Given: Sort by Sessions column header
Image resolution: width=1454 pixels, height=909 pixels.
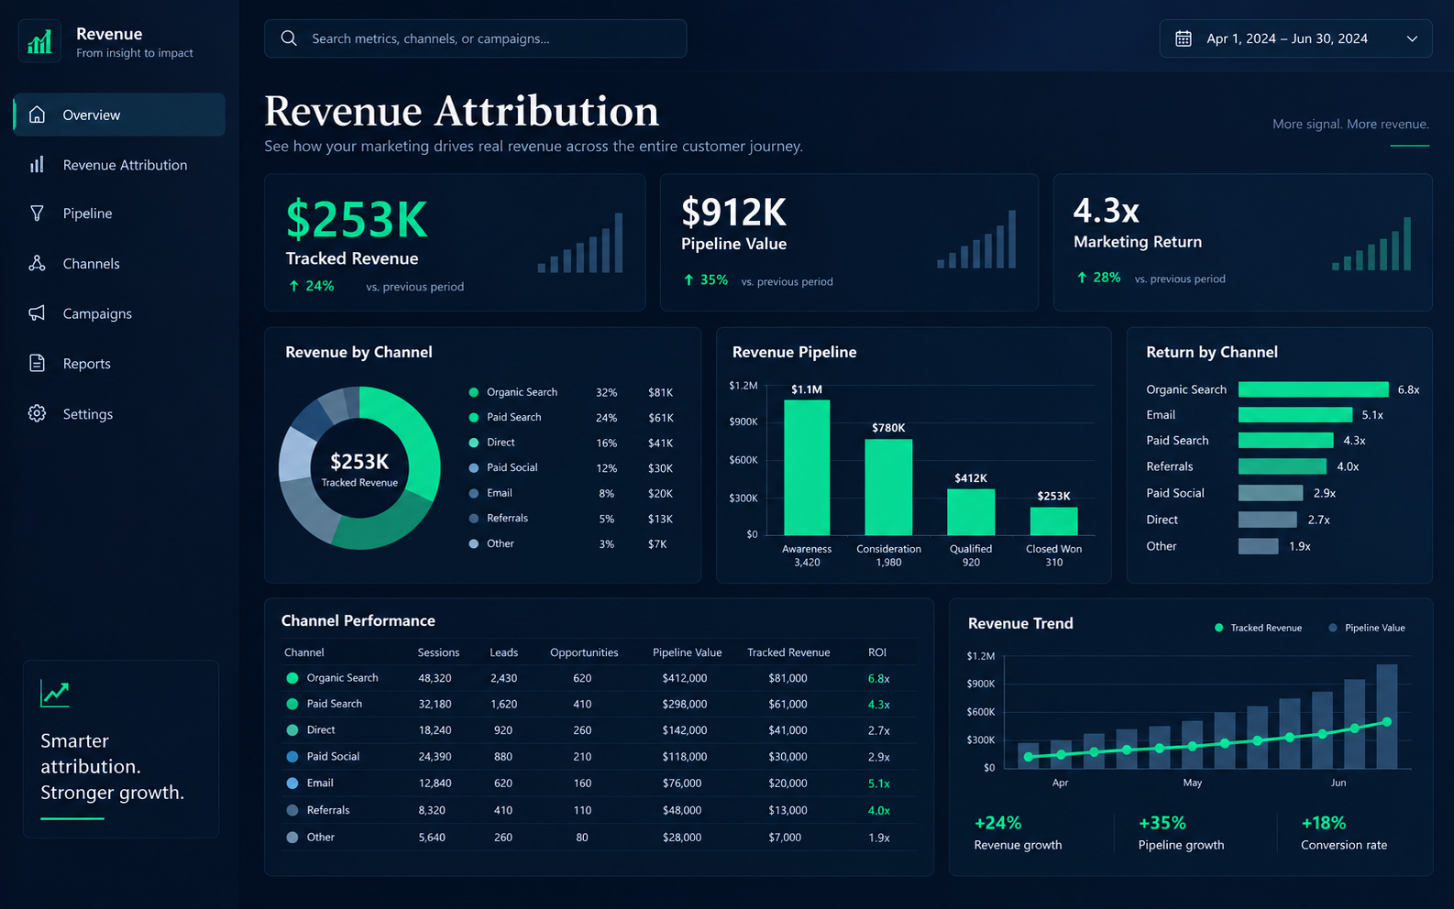Looking at the screenshot, I should pyautogui.click(x=438, y=652).
